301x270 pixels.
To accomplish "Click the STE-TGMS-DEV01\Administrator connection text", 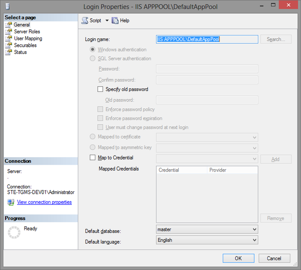I will coord(41,192).
